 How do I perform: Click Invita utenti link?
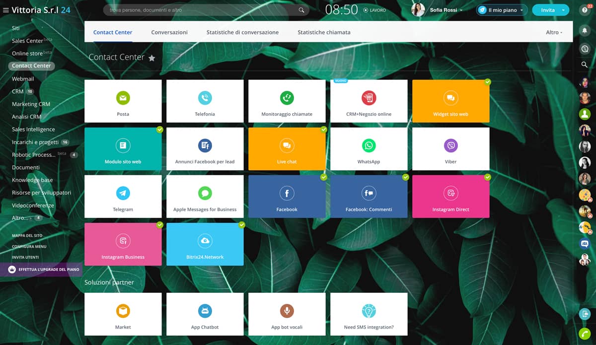[25, 257]
